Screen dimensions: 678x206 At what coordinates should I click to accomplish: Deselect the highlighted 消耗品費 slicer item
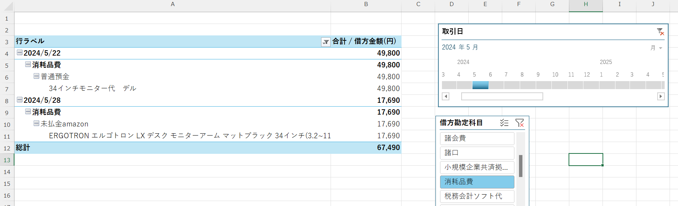(x=477, y=182)
